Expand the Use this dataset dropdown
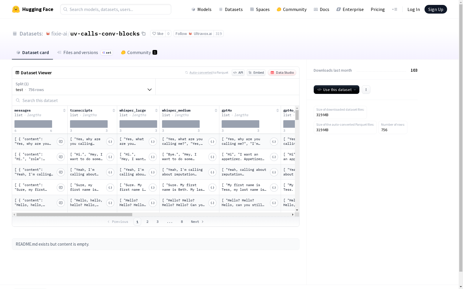 click(x=337, y=90)
